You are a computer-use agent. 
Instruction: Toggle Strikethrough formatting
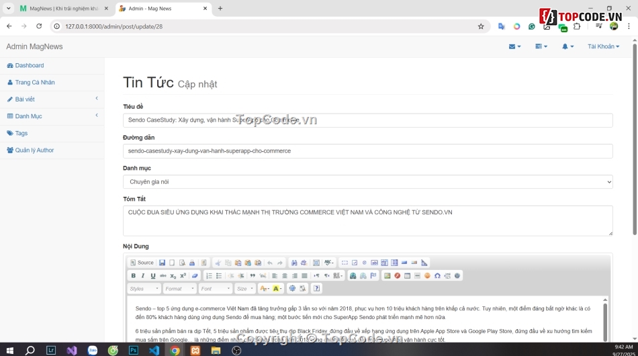(x=163, y=276)
